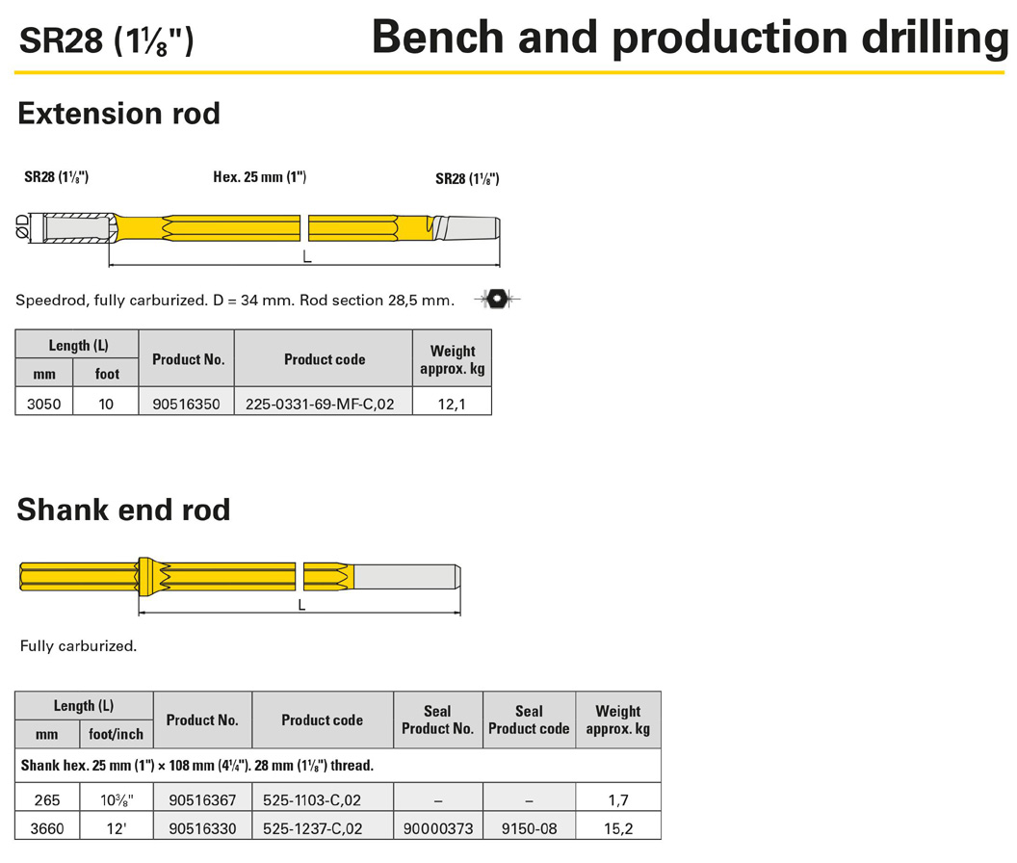1017x863 pixels.
Task: Click product code 525-1103-C,02
Action: click(x=312, y=799)
